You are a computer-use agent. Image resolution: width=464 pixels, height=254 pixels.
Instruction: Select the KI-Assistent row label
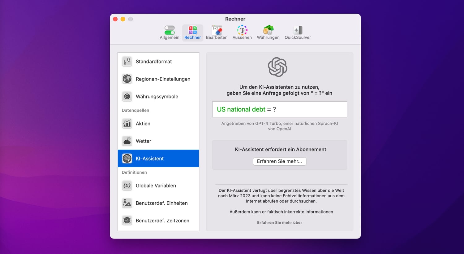coord(150,158)
